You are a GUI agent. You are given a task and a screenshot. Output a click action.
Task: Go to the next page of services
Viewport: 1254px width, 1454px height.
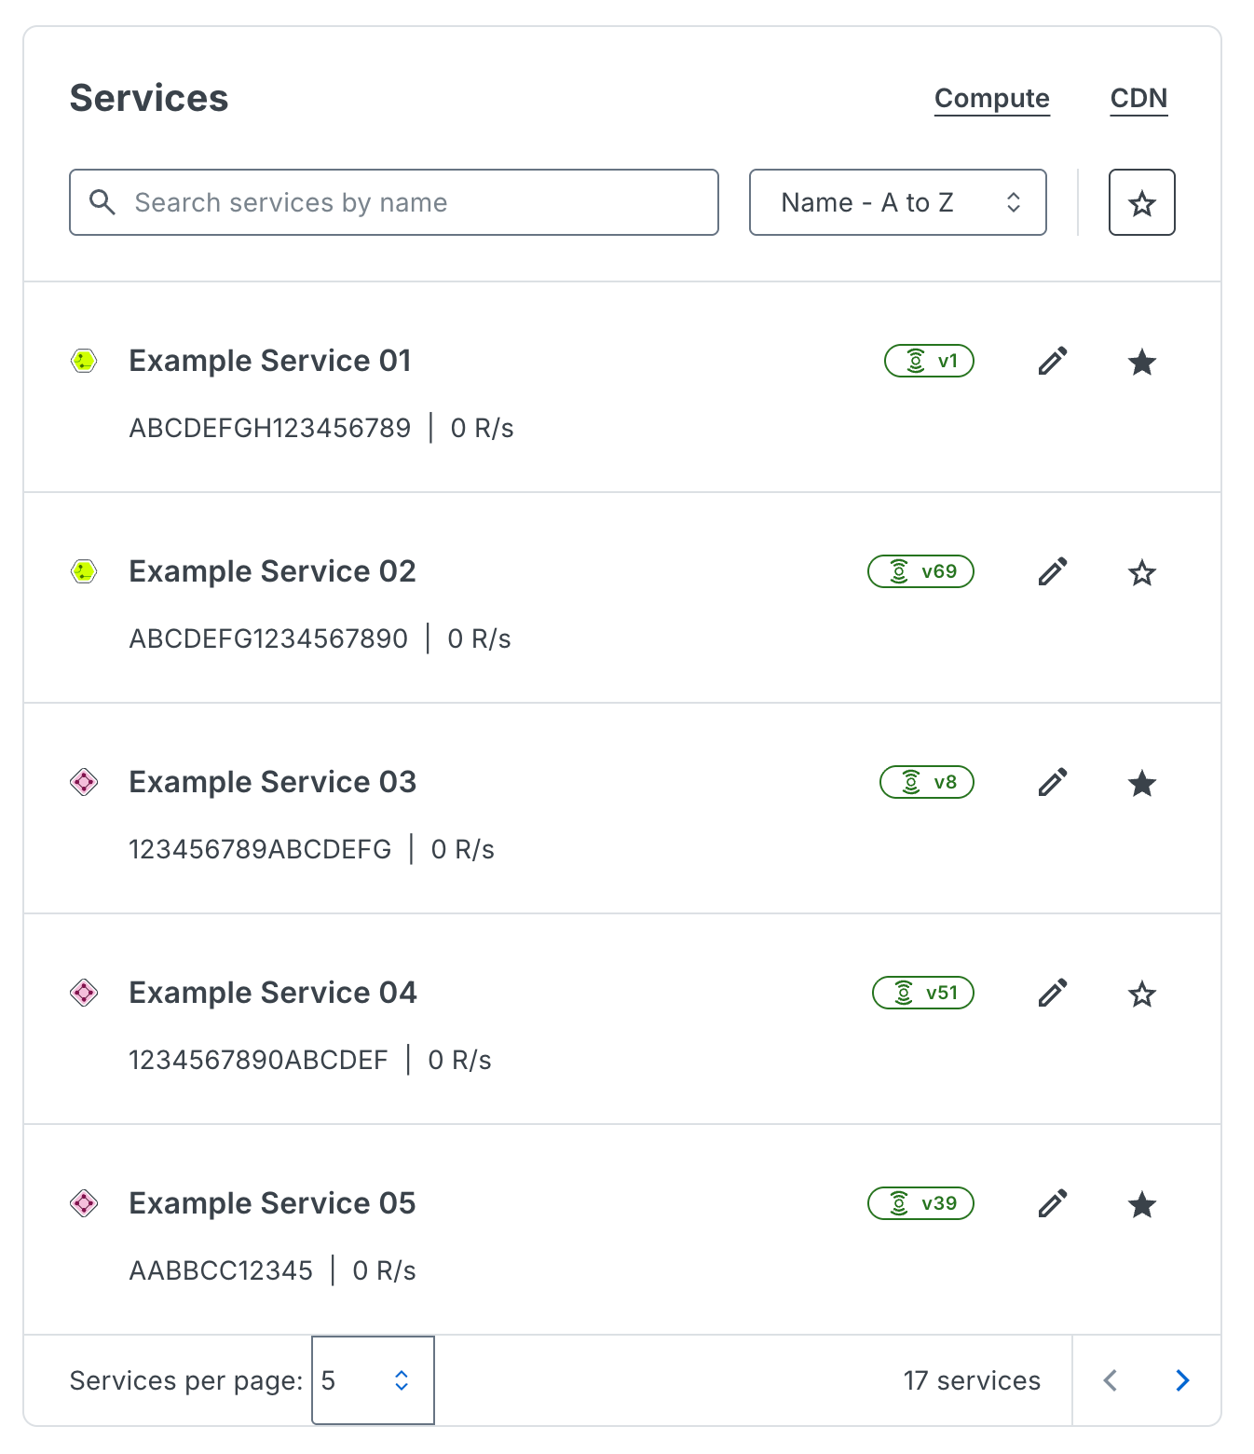(1182, 1380)
